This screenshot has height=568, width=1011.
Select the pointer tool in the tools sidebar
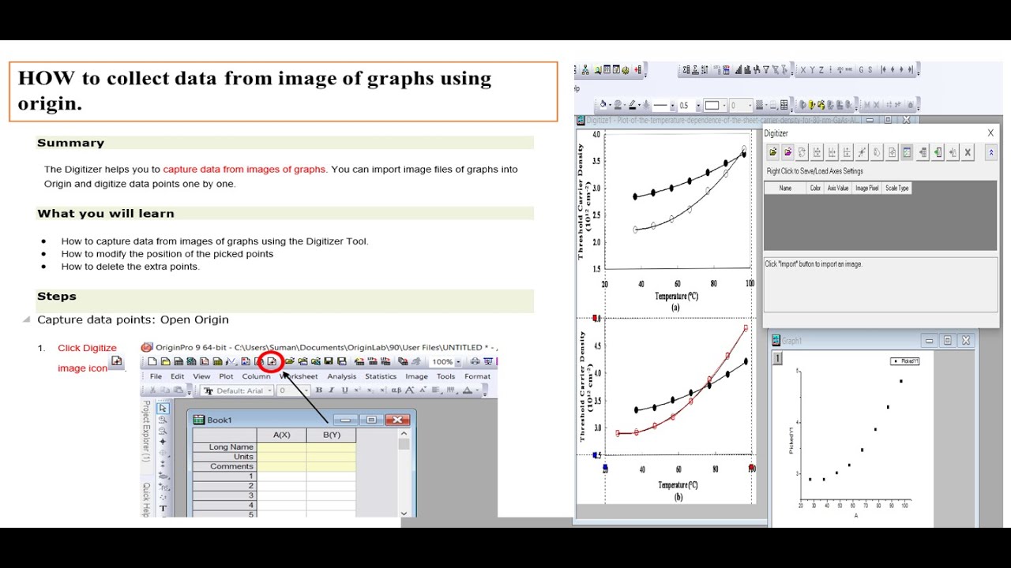pyautogui.click(x=163, y=408)
